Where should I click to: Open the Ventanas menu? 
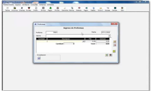tap(42, 5)
